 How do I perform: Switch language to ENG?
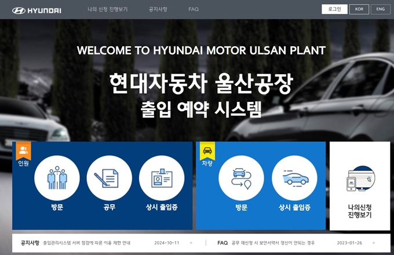pyautogui.click(x=381, y=9)
